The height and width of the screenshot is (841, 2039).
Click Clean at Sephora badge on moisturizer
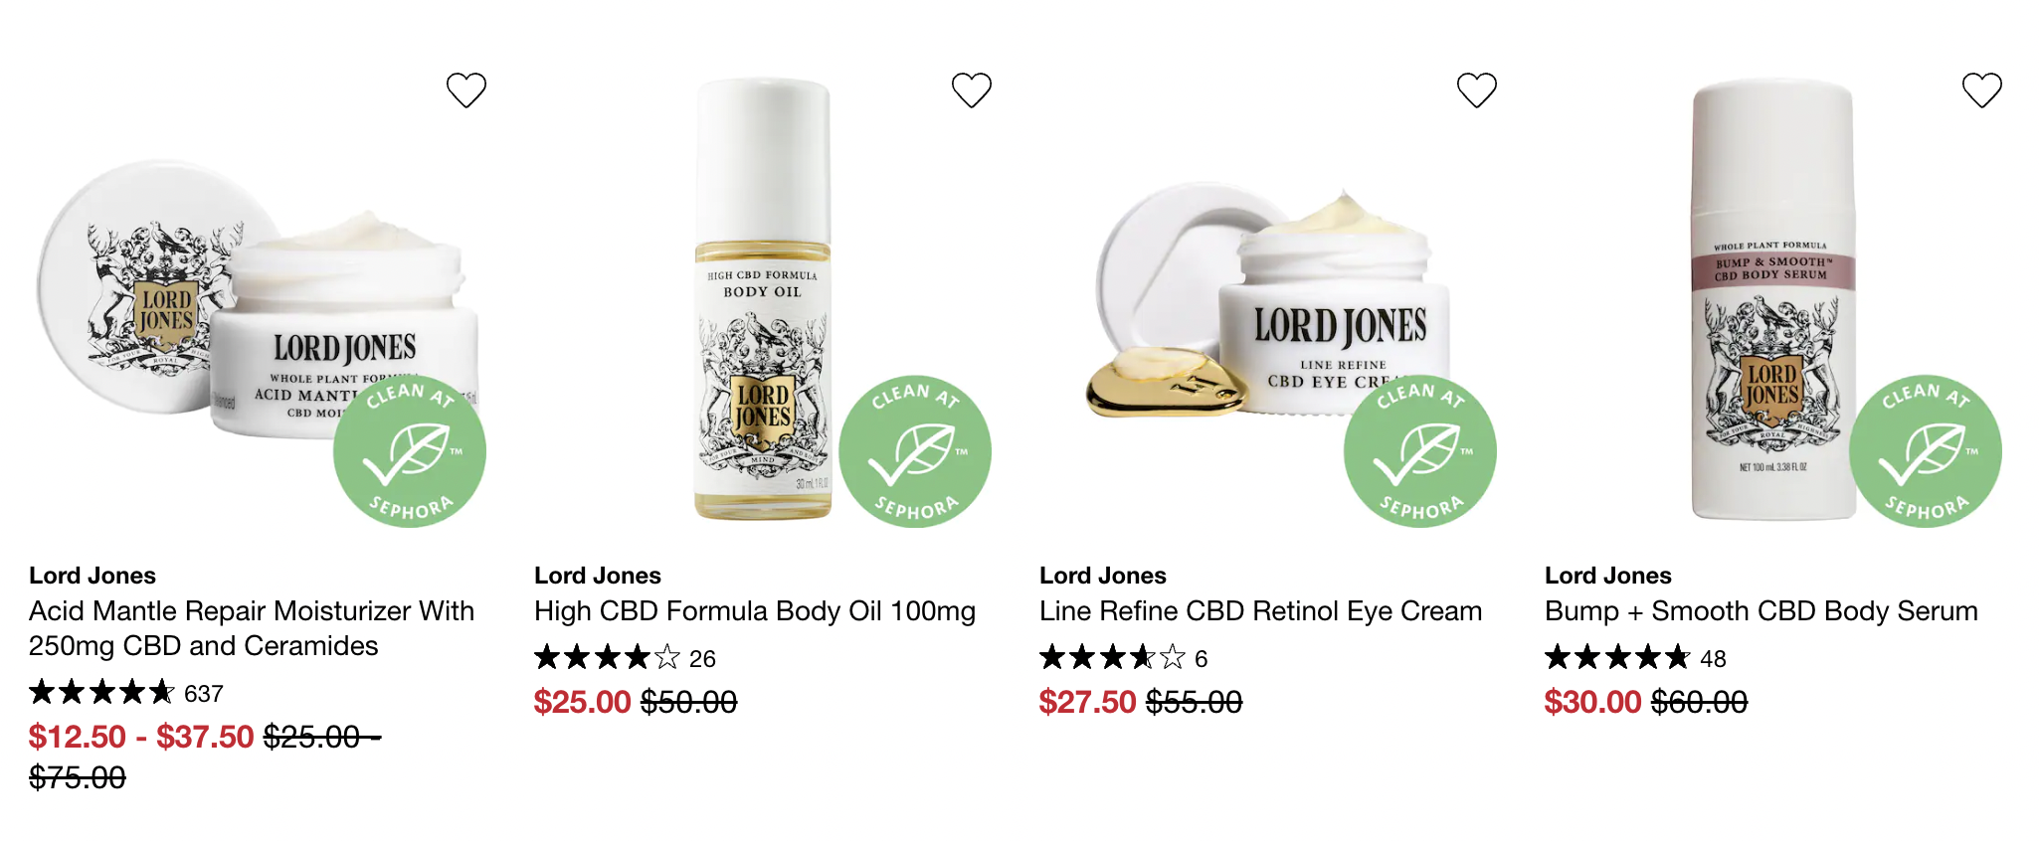[410, 451]
